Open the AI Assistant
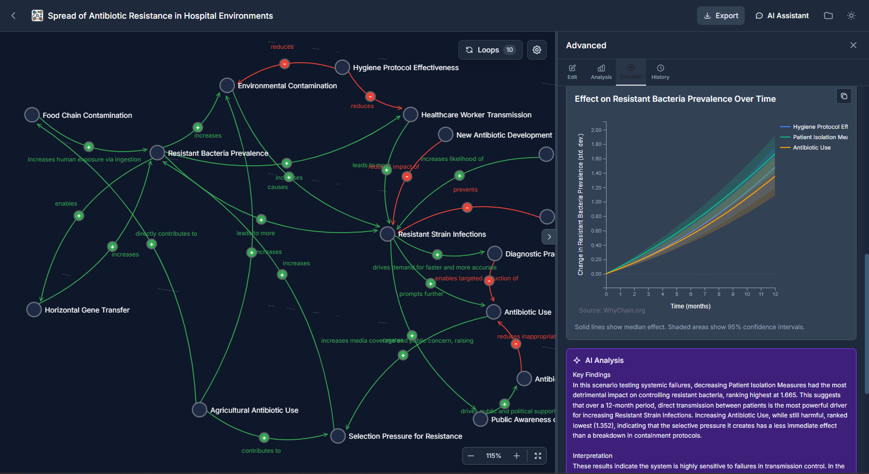The image size is (869, 474). 782,16
